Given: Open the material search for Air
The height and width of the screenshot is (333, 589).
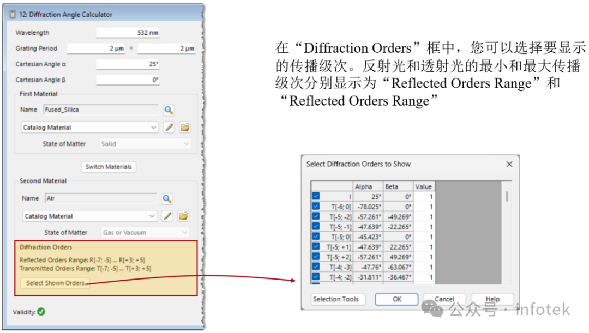Looking at the screenshot, I should coord(169,198).
